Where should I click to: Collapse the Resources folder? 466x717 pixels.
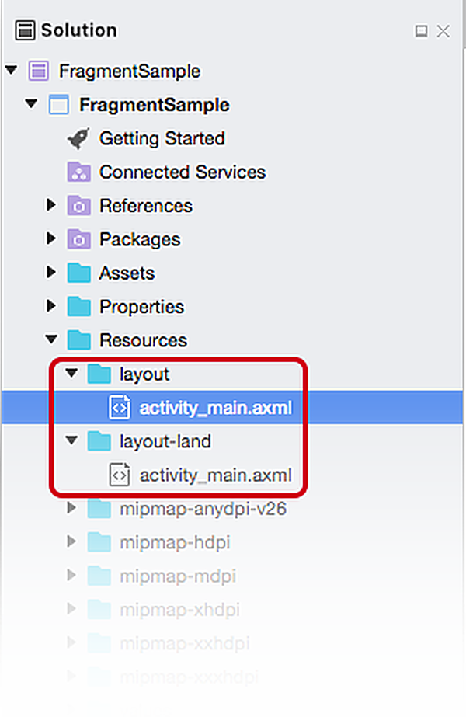(x=51, y=339)
